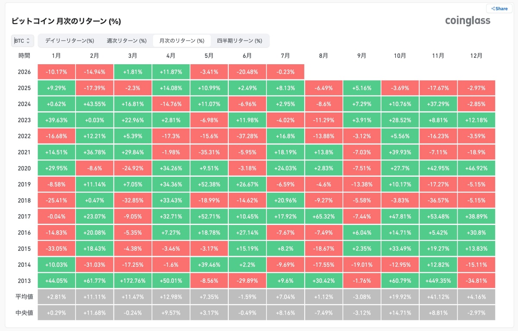Click the ビットコイン 月次のリターン (%) title

66,21
